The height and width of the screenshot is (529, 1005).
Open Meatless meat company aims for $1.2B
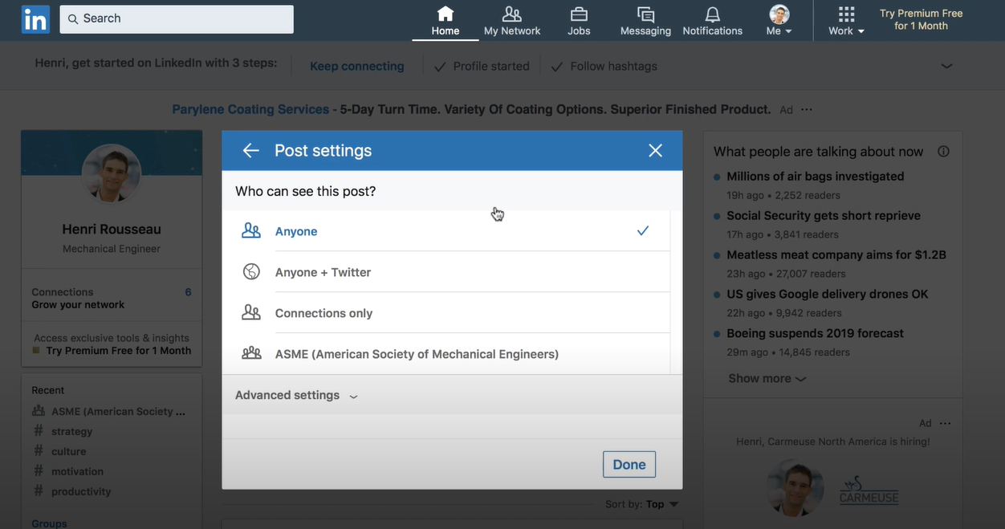tap(836, 255)
